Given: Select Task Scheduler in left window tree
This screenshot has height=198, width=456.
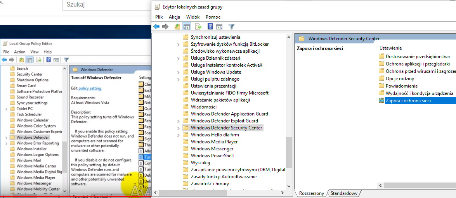Looking at the screenshot, I should pos(29,114).
